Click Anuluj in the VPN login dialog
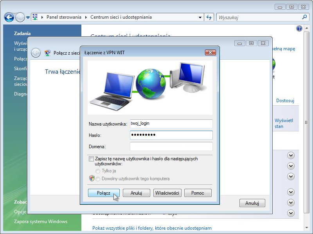Screen dimensions: 313x234 pyautogui.click(x=137, y=193)
